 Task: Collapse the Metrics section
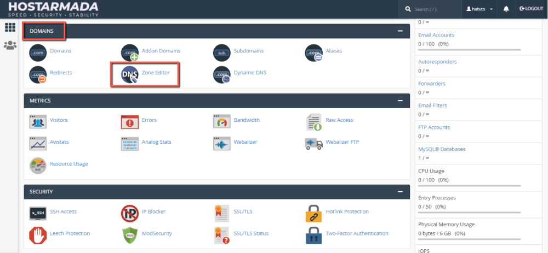click(401, 101)
